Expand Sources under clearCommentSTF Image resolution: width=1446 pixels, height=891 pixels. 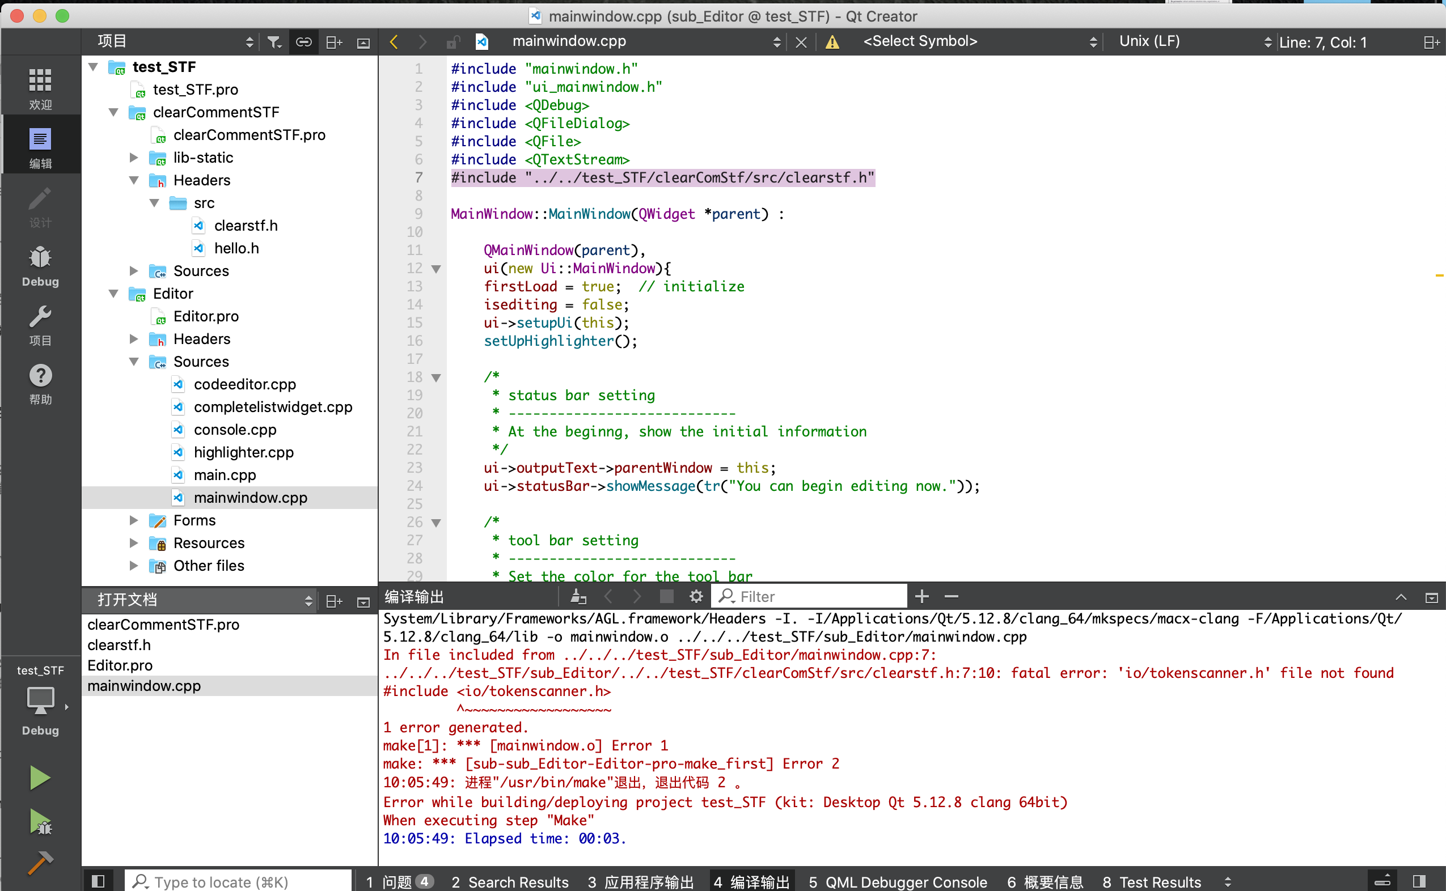click(134, 270)
